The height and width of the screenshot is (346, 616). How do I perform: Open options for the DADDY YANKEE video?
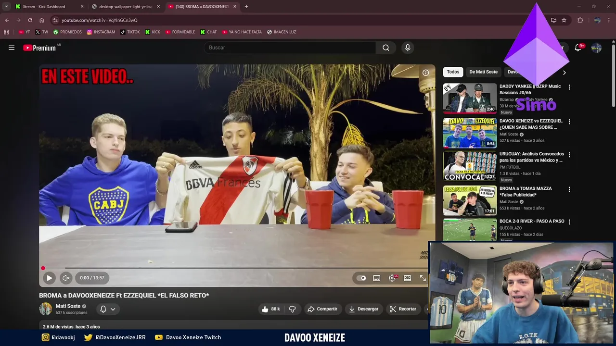(x=569, y=87)
